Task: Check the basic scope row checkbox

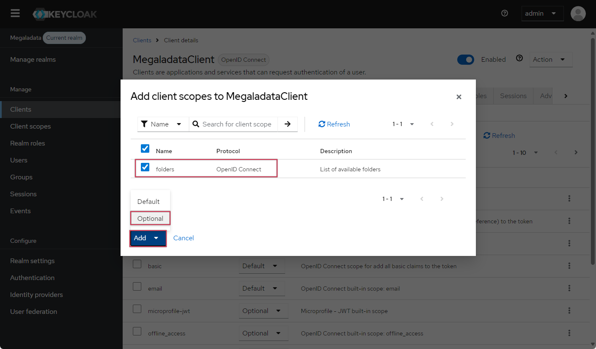Action: (137, 264)
